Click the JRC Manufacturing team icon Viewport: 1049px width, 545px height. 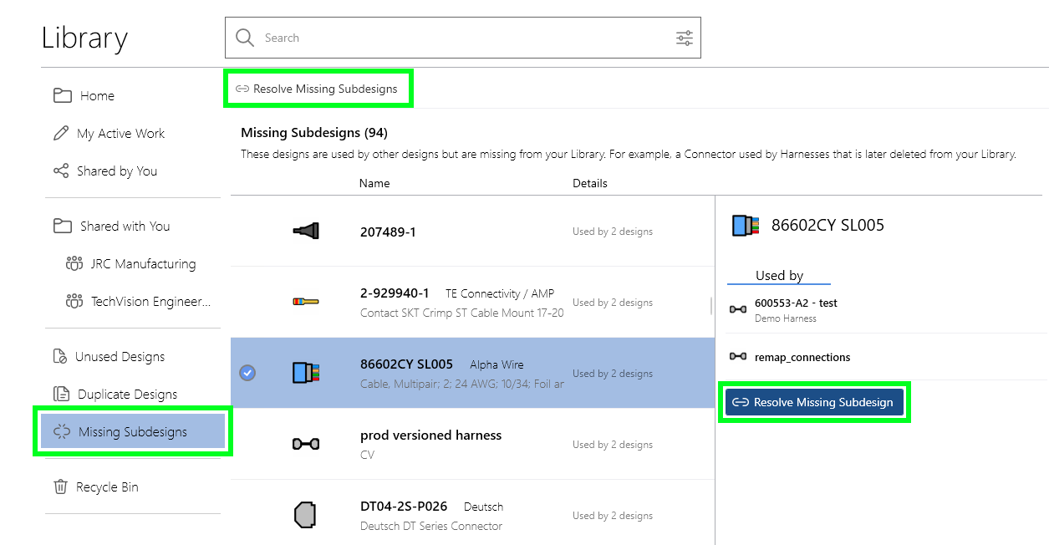(74, 263)
